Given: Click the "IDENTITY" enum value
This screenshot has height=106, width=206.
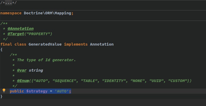Looking at the screenshot, I should pyautogui.click(x=114, y=81).
